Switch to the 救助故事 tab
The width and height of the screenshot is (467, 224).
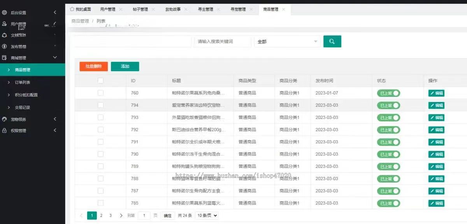[173, 9]
